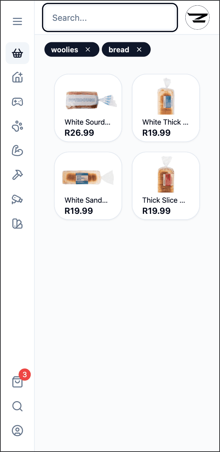Open the search magnifier in the sidebar
220x452 pixels.
17,406
